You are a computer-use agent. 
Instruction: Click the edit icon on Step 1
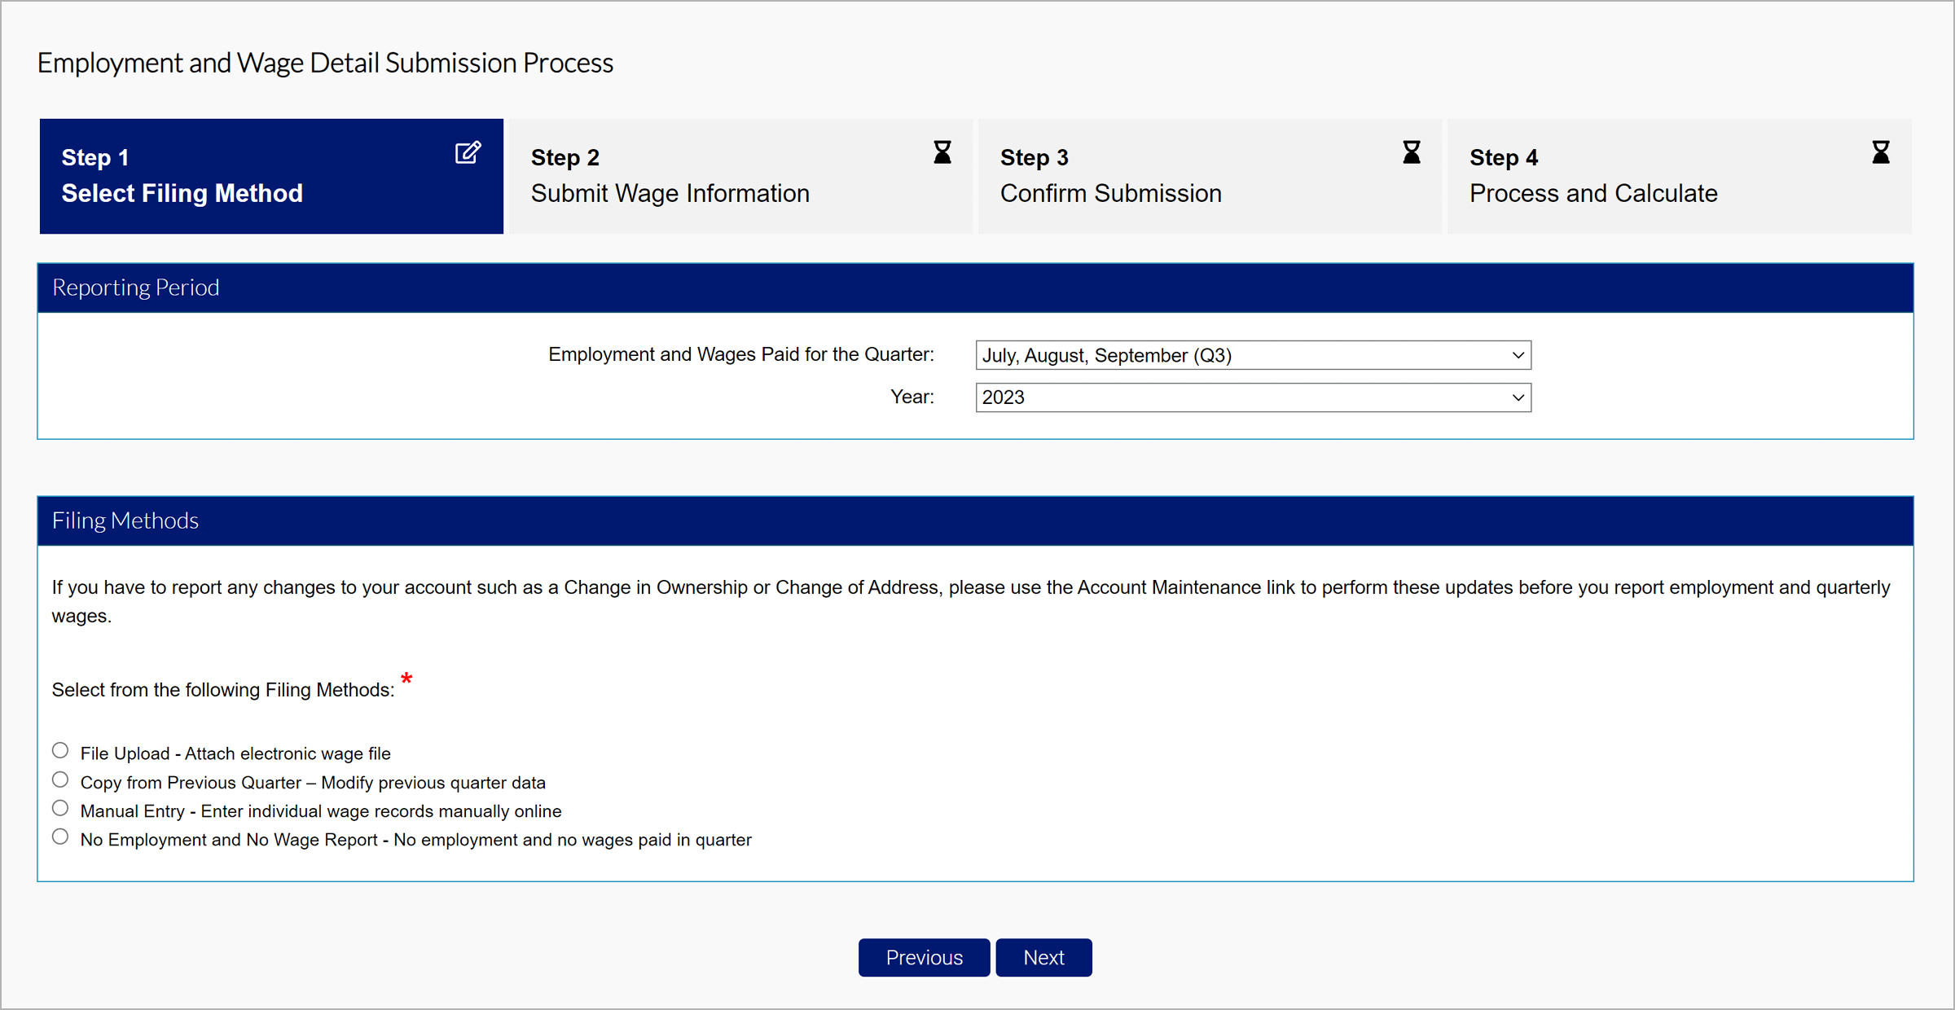point(468,153)
